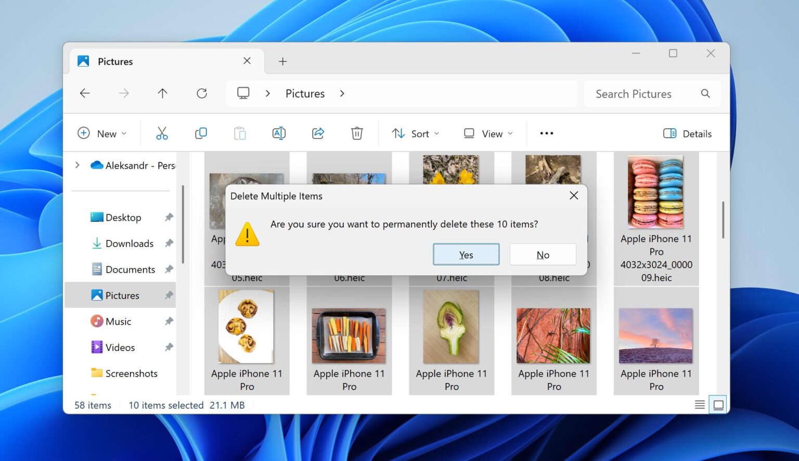
Task: Cancel deletion with the No button
Action: (x=543, y=254)
